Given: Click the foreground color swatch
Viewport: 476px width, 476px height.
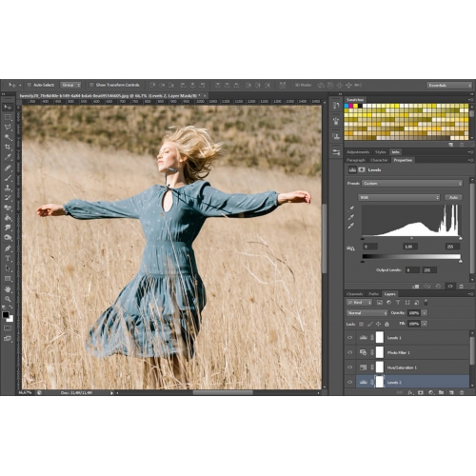Looking at the screenshot, I should click(6, 315).
